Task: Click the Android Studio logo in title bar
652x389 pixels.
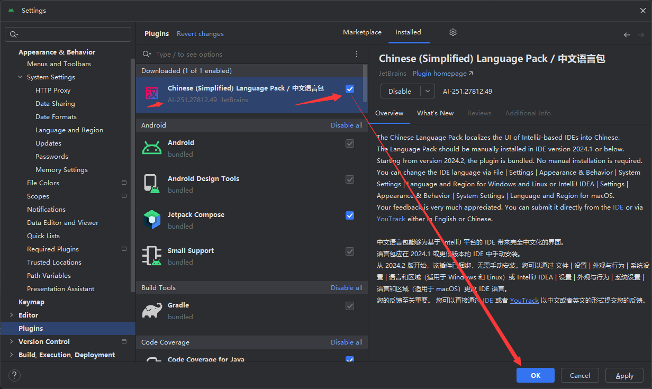Action: coord(11,10)
